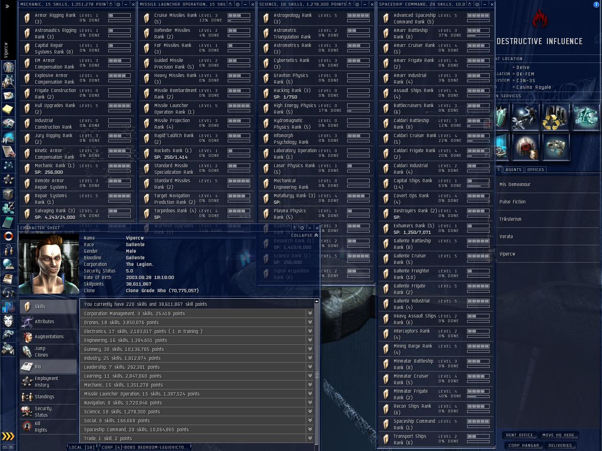Click the Hull Upgrades level bar
602x451 pixels.
pyautogui.click(x=119, y=106)
